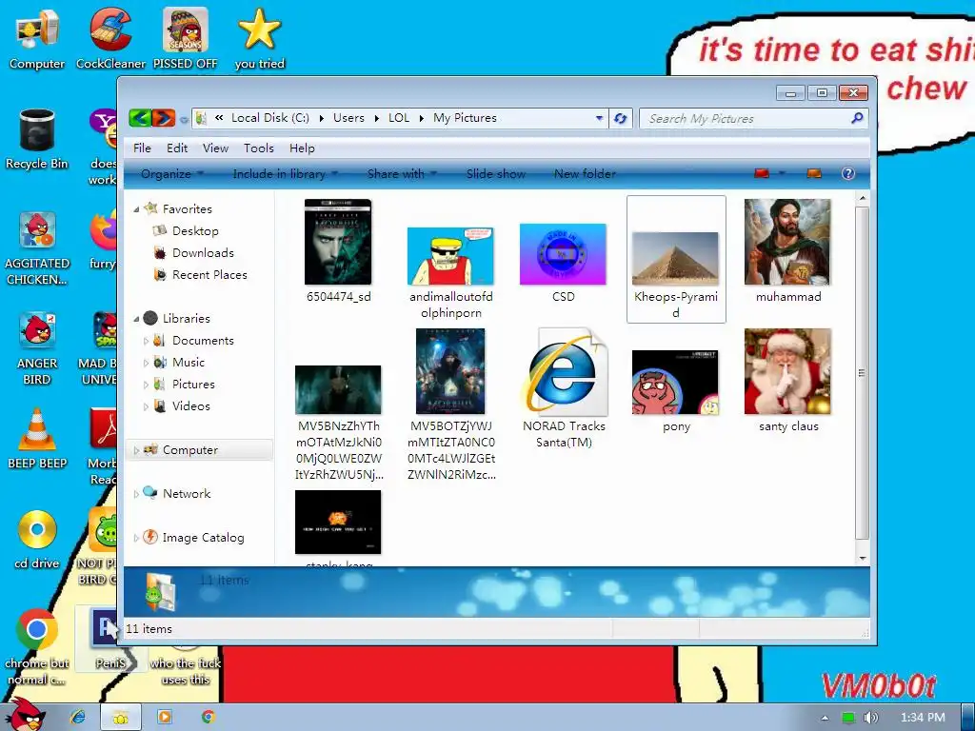Select Music library in sidebar
975x731 pixels.
tap(188, 363)
